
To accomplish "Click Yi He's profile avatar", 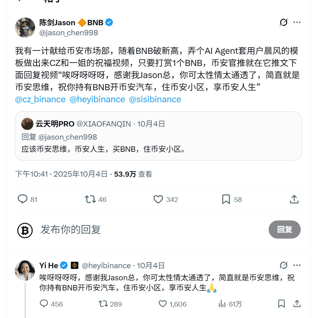I will tap(25, 270).
